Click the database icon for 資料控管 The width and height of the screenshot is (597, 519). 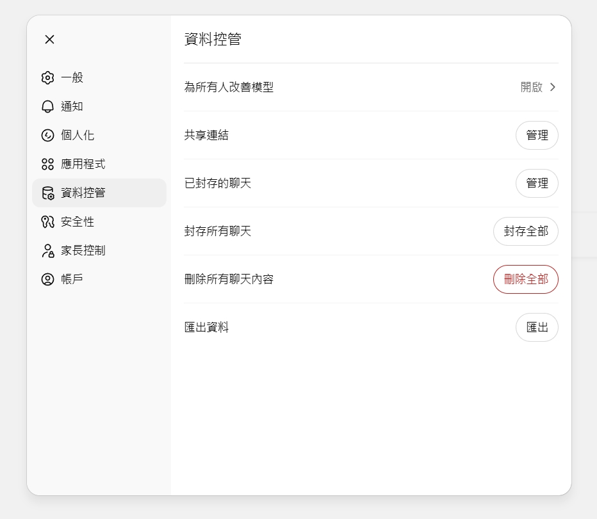click(x=47, y=193)
